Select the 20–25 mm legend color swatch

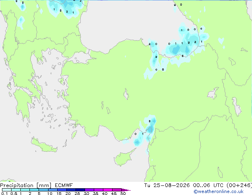(71, 190)
